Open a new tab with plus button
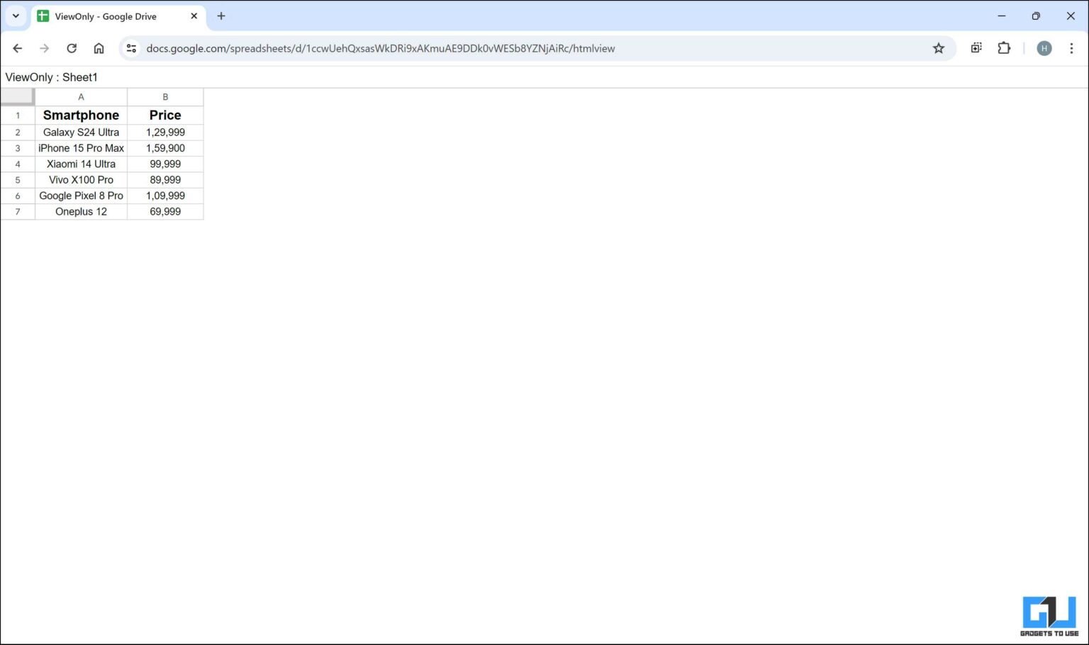Viewport: 1089px width, 645px height. (x=221, y=16)
